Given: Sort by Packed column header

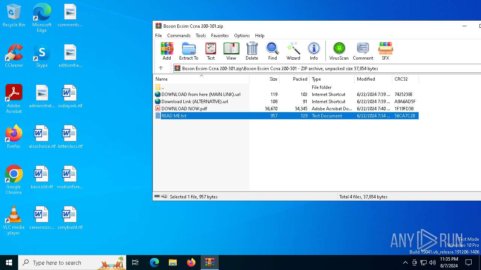Looking at the screenshot, I should [295, 79].
